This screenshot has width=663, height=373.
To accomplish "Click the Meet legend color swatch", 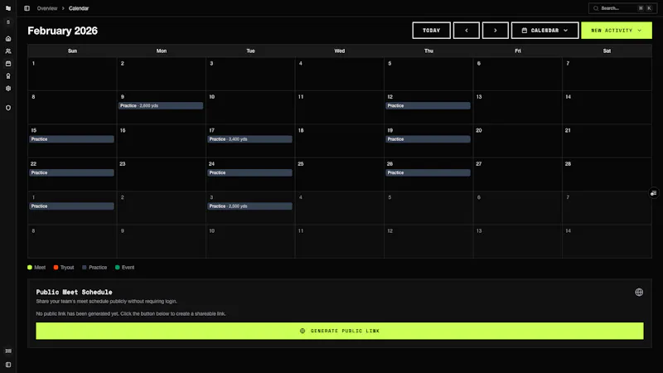I will [30, 267].
